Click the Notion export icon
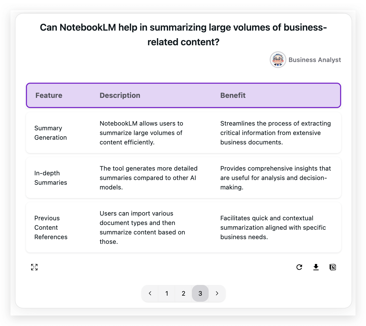The width and height of the screenshot is (366, 326). click(333, 267)
